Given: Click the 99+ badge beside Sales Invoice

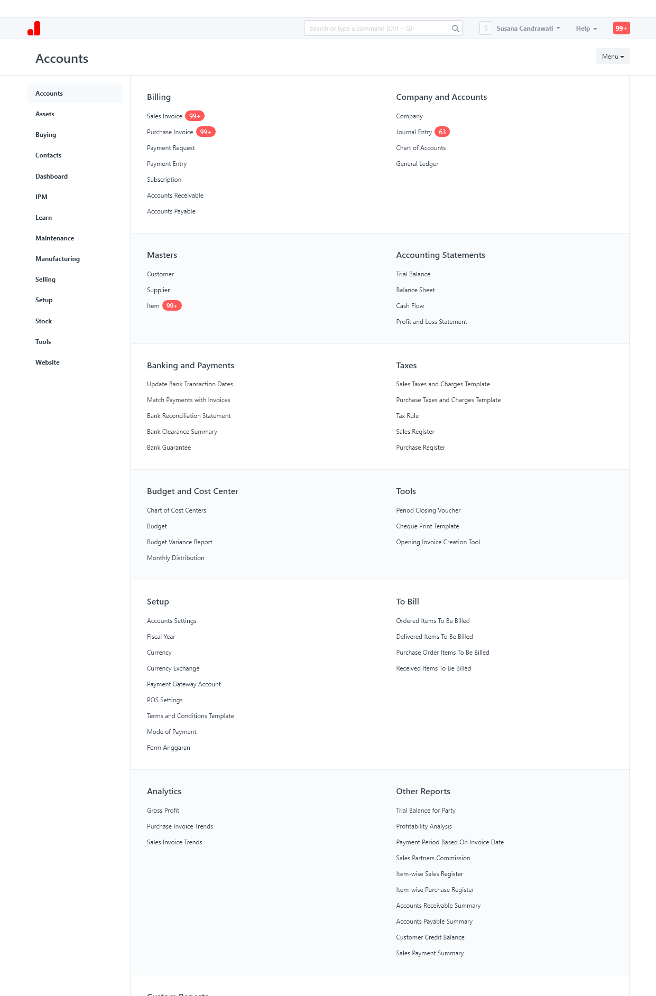Looking at the screenshot, I should (x=195, y=116).
